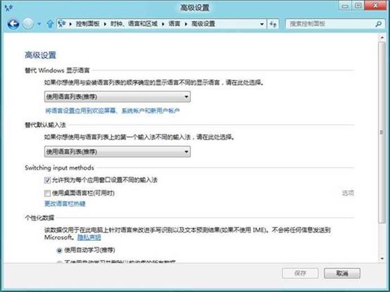Click the address bar language icon
Viewport: 390px width, 292px height.
coord(62,24)
